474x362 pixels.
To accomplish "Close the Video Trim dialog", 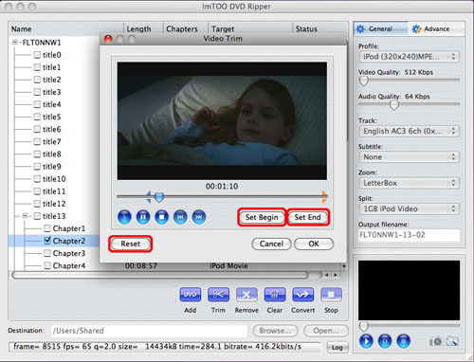I will [x=108, y=39].
